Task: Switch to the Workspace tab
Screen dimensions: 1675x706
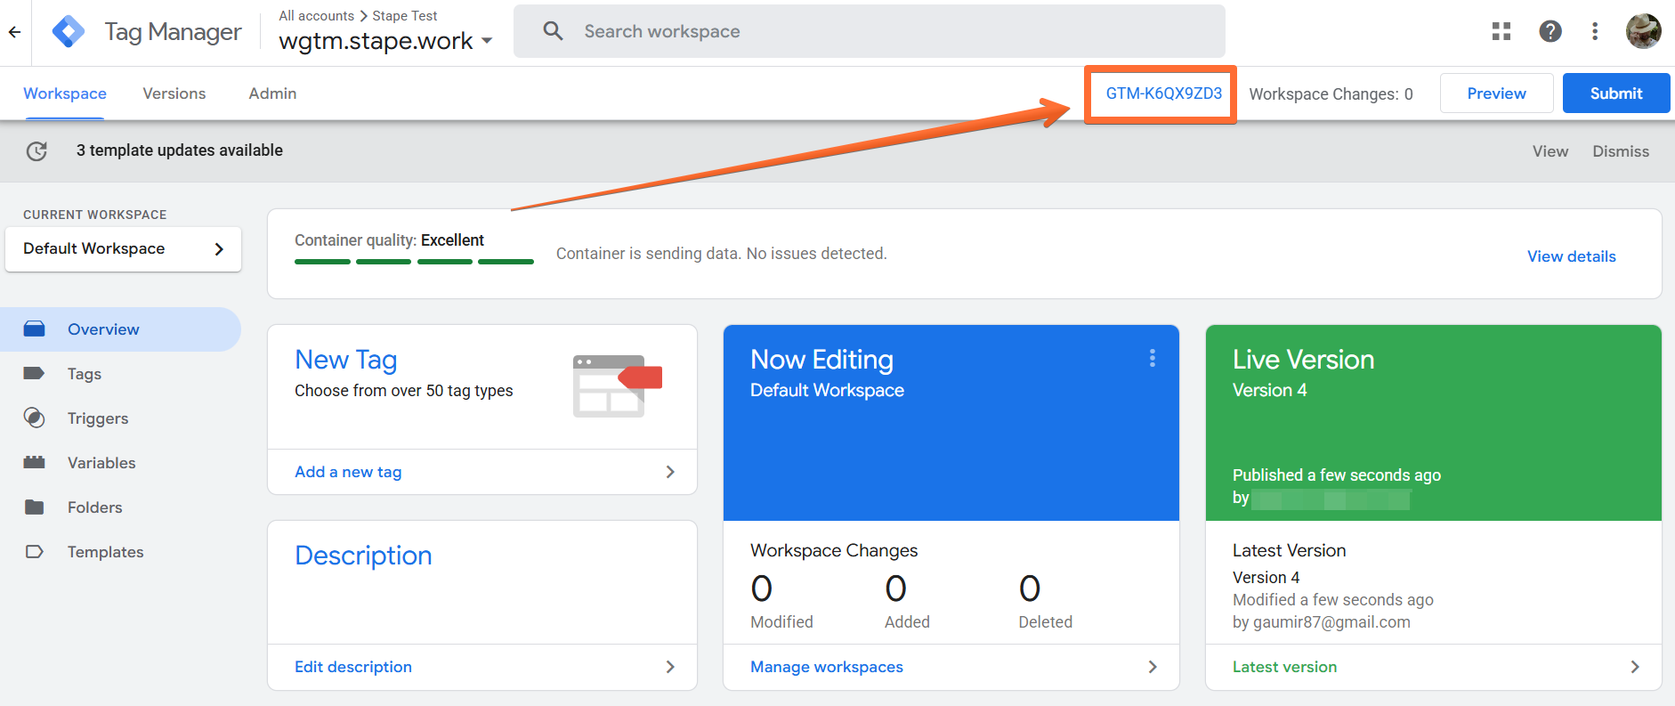Action: 65,93
